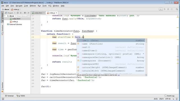Viewport: 180px width, 101px height.
Task: Click the Run triangle button
Action: point(165,9)
